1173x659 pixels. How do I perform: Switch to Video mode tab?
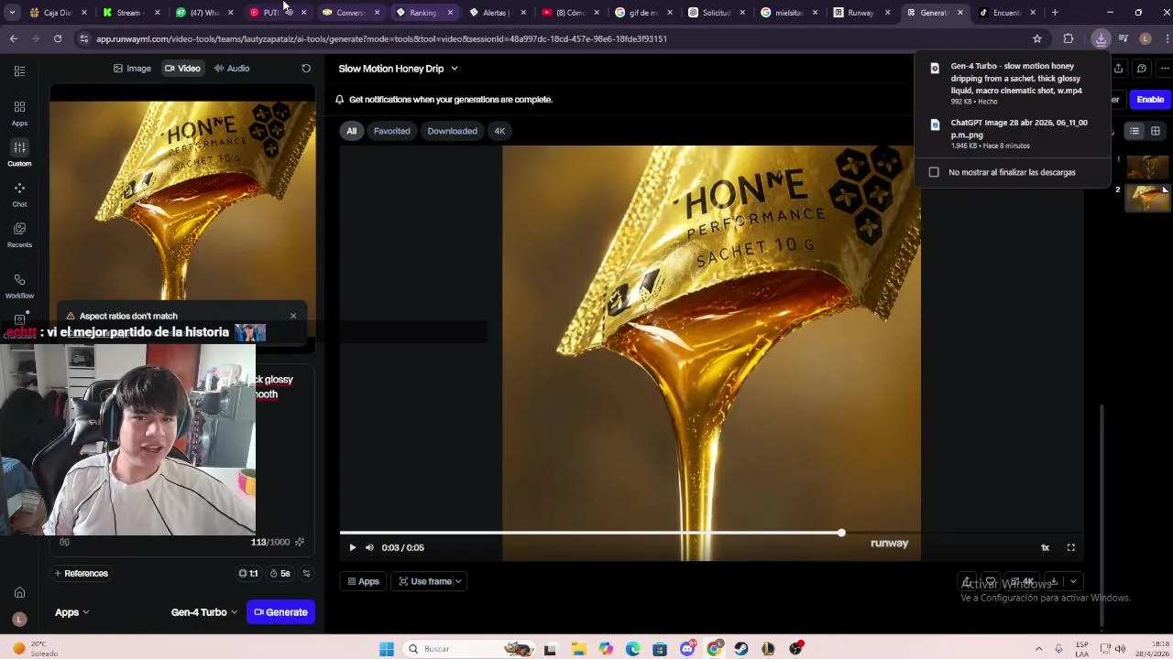pyautogui.click(x=182, y=69)
